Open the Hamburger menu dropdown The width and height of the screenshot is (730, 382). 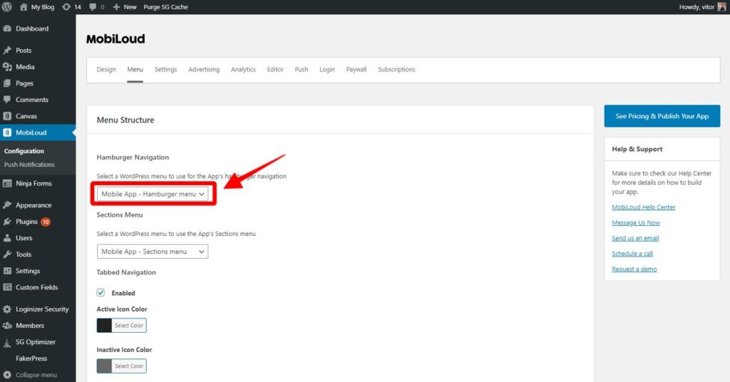[x=153, y=194]
